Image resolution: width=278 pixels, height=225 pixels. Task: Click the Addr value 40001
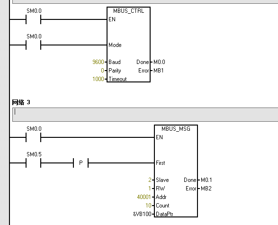point(144,197)
